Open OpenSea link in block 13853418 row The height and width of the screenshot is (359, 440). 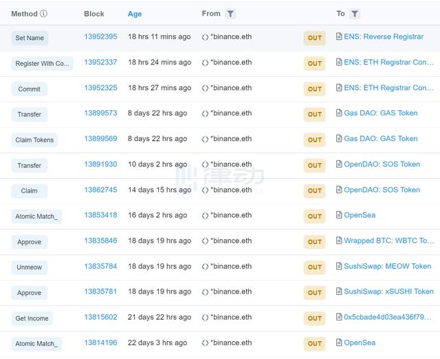click(360, 215)
